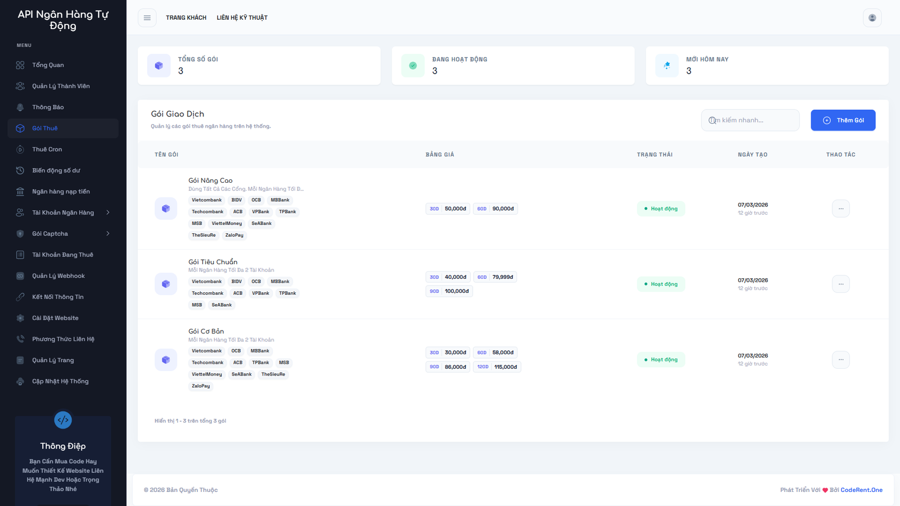Viewport: 900px width, 506px height.
Task: Open Quản Lý Webhook menu item
Action: (58, 276)
